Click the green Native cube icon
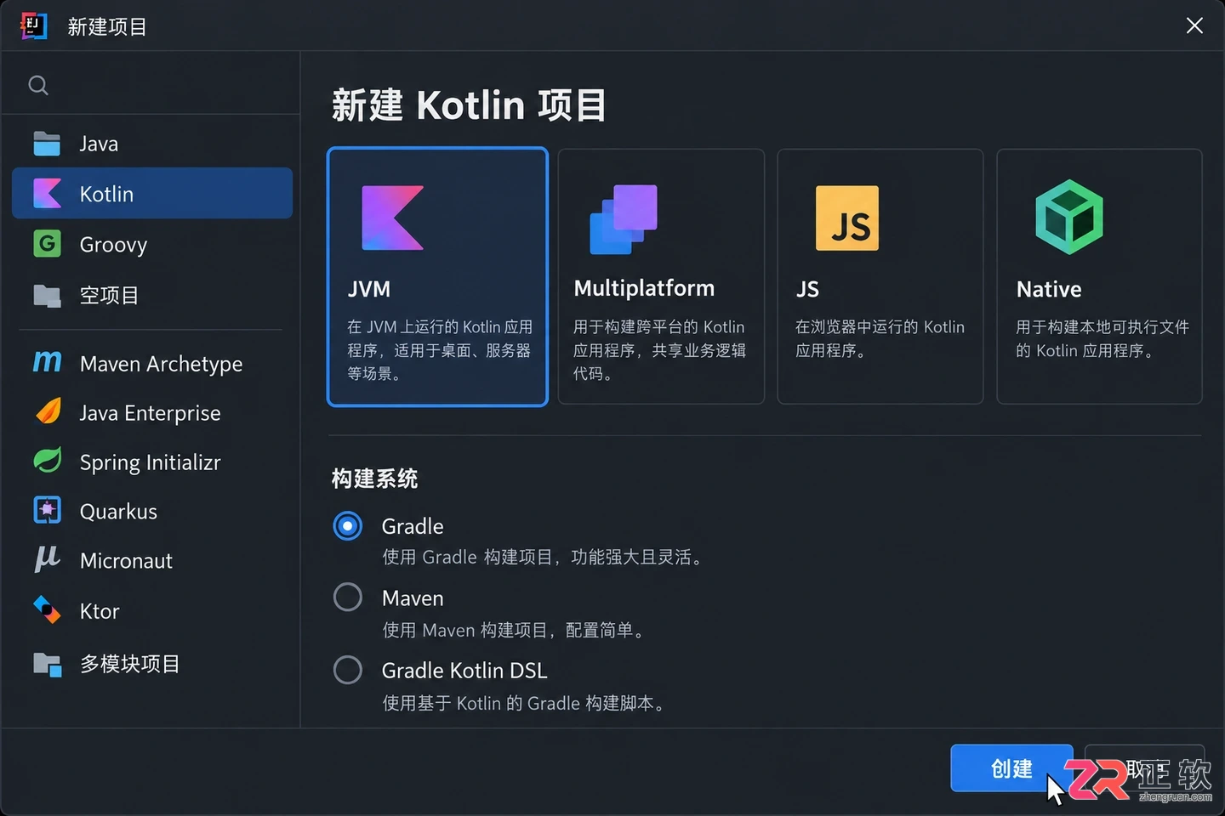Screen dimensions: 1225x816 tap(1069, 217)
